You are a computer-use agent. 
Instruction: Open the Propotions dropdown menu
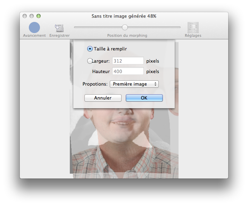point(134,84)
